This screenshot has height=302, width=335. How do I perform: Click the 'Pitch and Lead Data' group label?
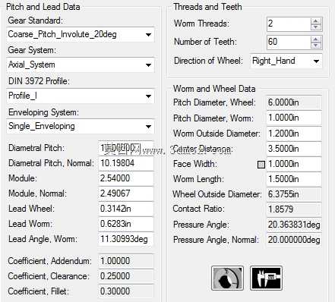click(43, 7)
